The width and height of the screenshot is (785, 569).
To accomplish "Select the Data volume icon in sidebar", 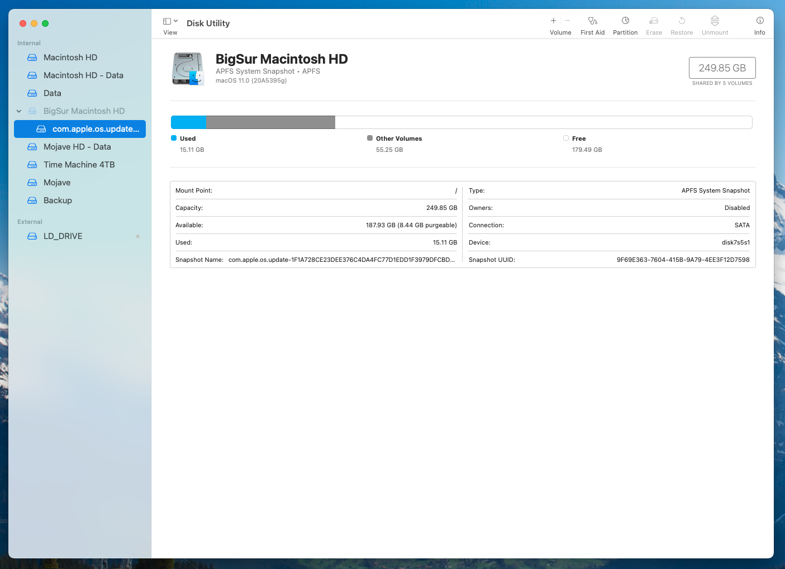I will pos(32,93).
